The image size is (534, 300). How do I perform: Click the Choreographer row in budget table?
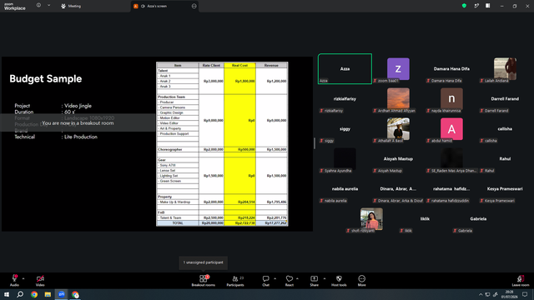222,149
